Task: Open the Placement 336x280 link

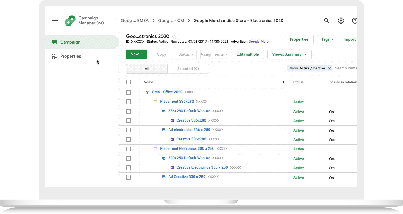Action: (x=177, y=102)
